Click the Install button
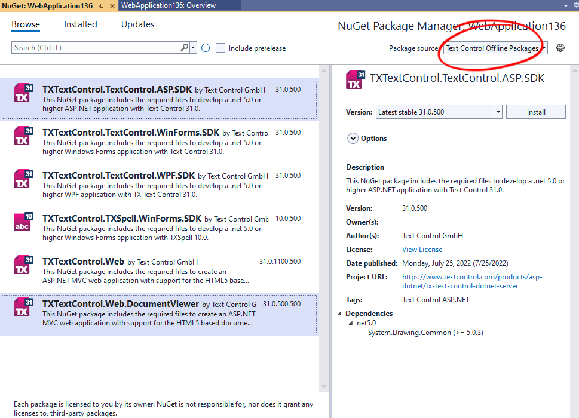Viewport: 579px width, 418px height. coord(536,112)
